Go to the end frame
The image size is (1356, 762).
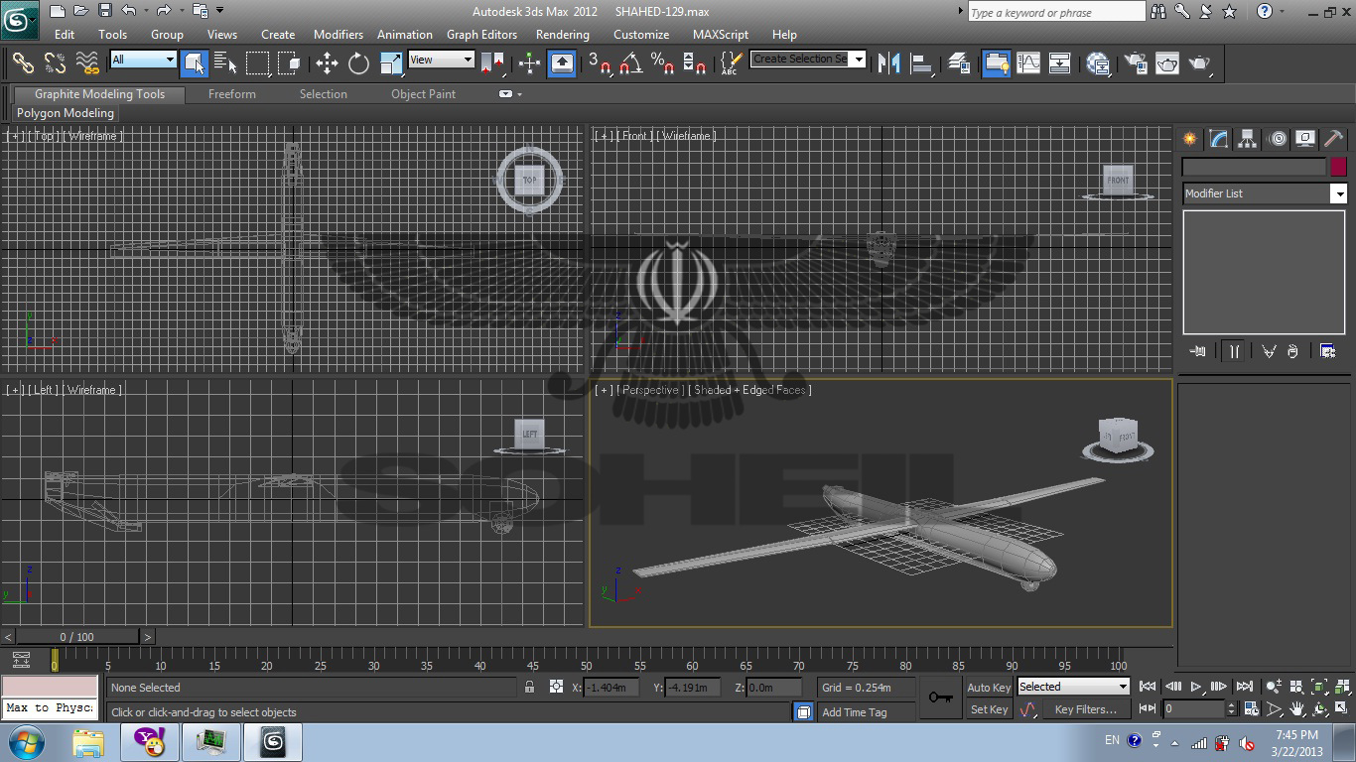tap(1244, 687)
